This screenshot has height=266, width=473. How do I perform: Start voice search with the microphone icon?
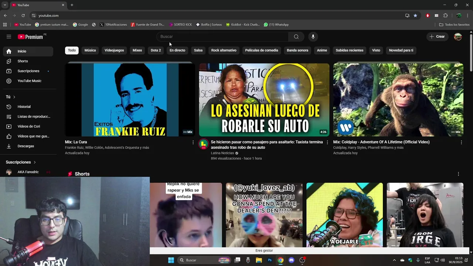point(313,37)
